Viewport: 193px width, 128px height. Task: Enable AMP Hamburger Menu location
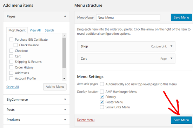(x=102, y=92)
